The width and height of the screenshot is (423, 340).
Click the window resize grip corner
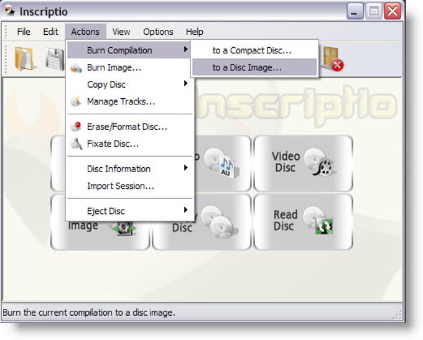pos(398,315)
